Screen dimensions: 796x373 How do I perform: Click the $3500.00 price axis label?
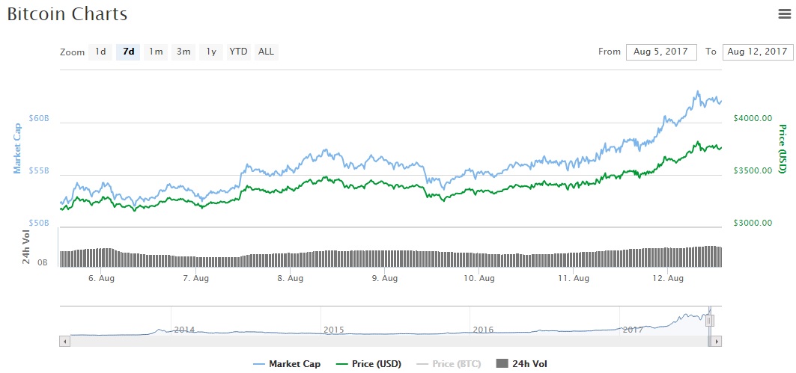[753, 170]
